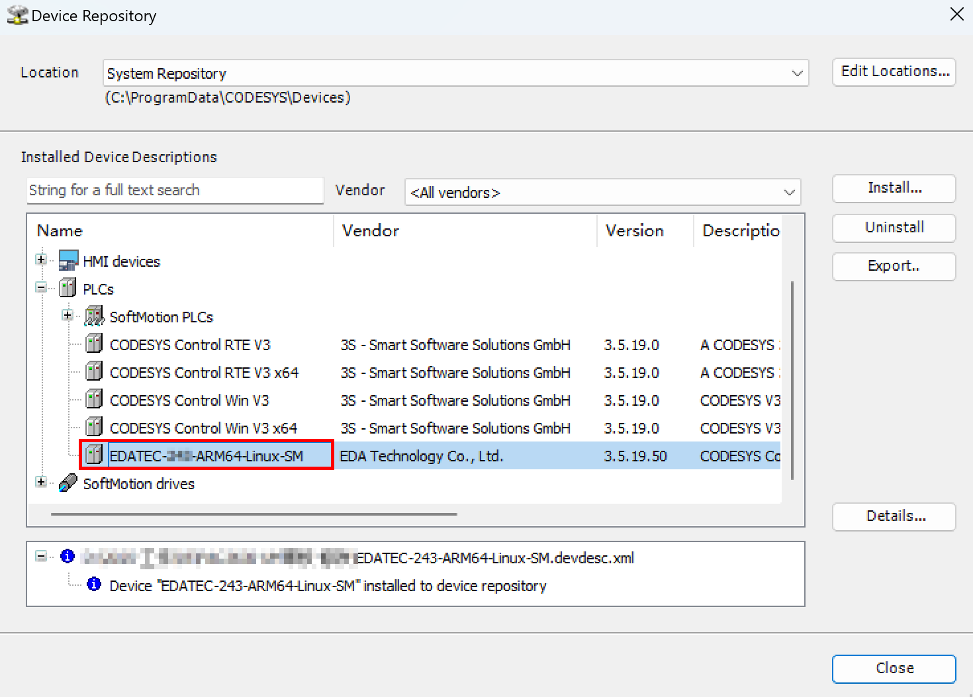Screen dimensions: 973x697
Task: Click the PLCs category icon
Action: point(68,289)
